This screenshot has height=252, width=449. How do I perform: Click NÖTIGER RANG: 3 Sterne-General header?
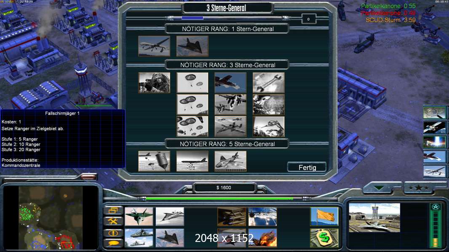(x=227, y=65)
